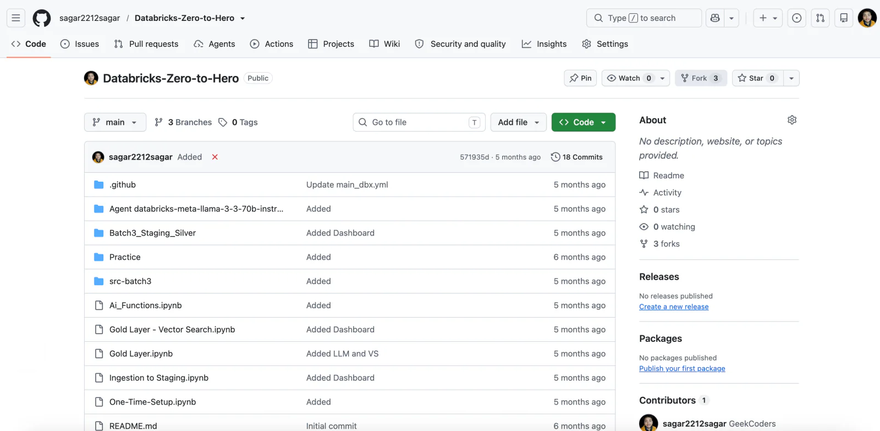Open the green Code clone dropdown
Image resolution: width=880 pixels, height=431 pixels.
pyautogui.click(x=584, y=122)
